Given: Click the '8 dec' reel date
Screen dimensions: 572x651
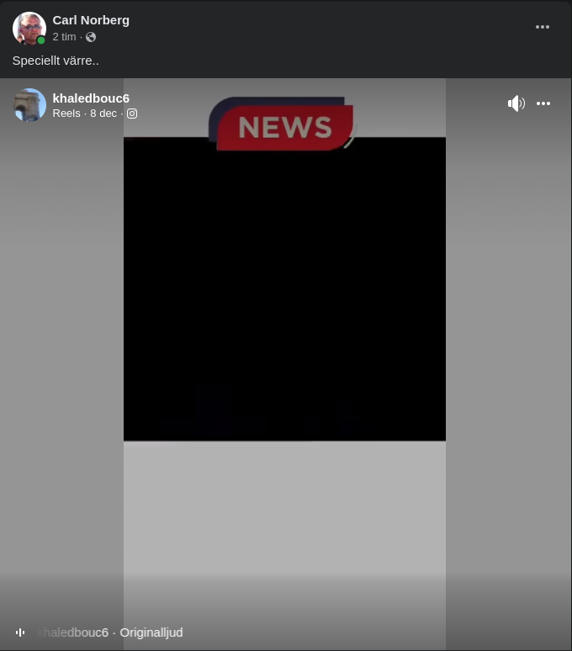Looking at the screenshot, I should 103,114.
